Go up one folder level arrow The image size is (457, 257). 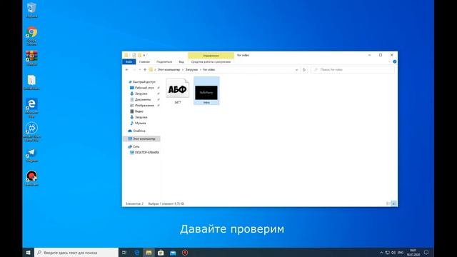[x=145, y=70]
